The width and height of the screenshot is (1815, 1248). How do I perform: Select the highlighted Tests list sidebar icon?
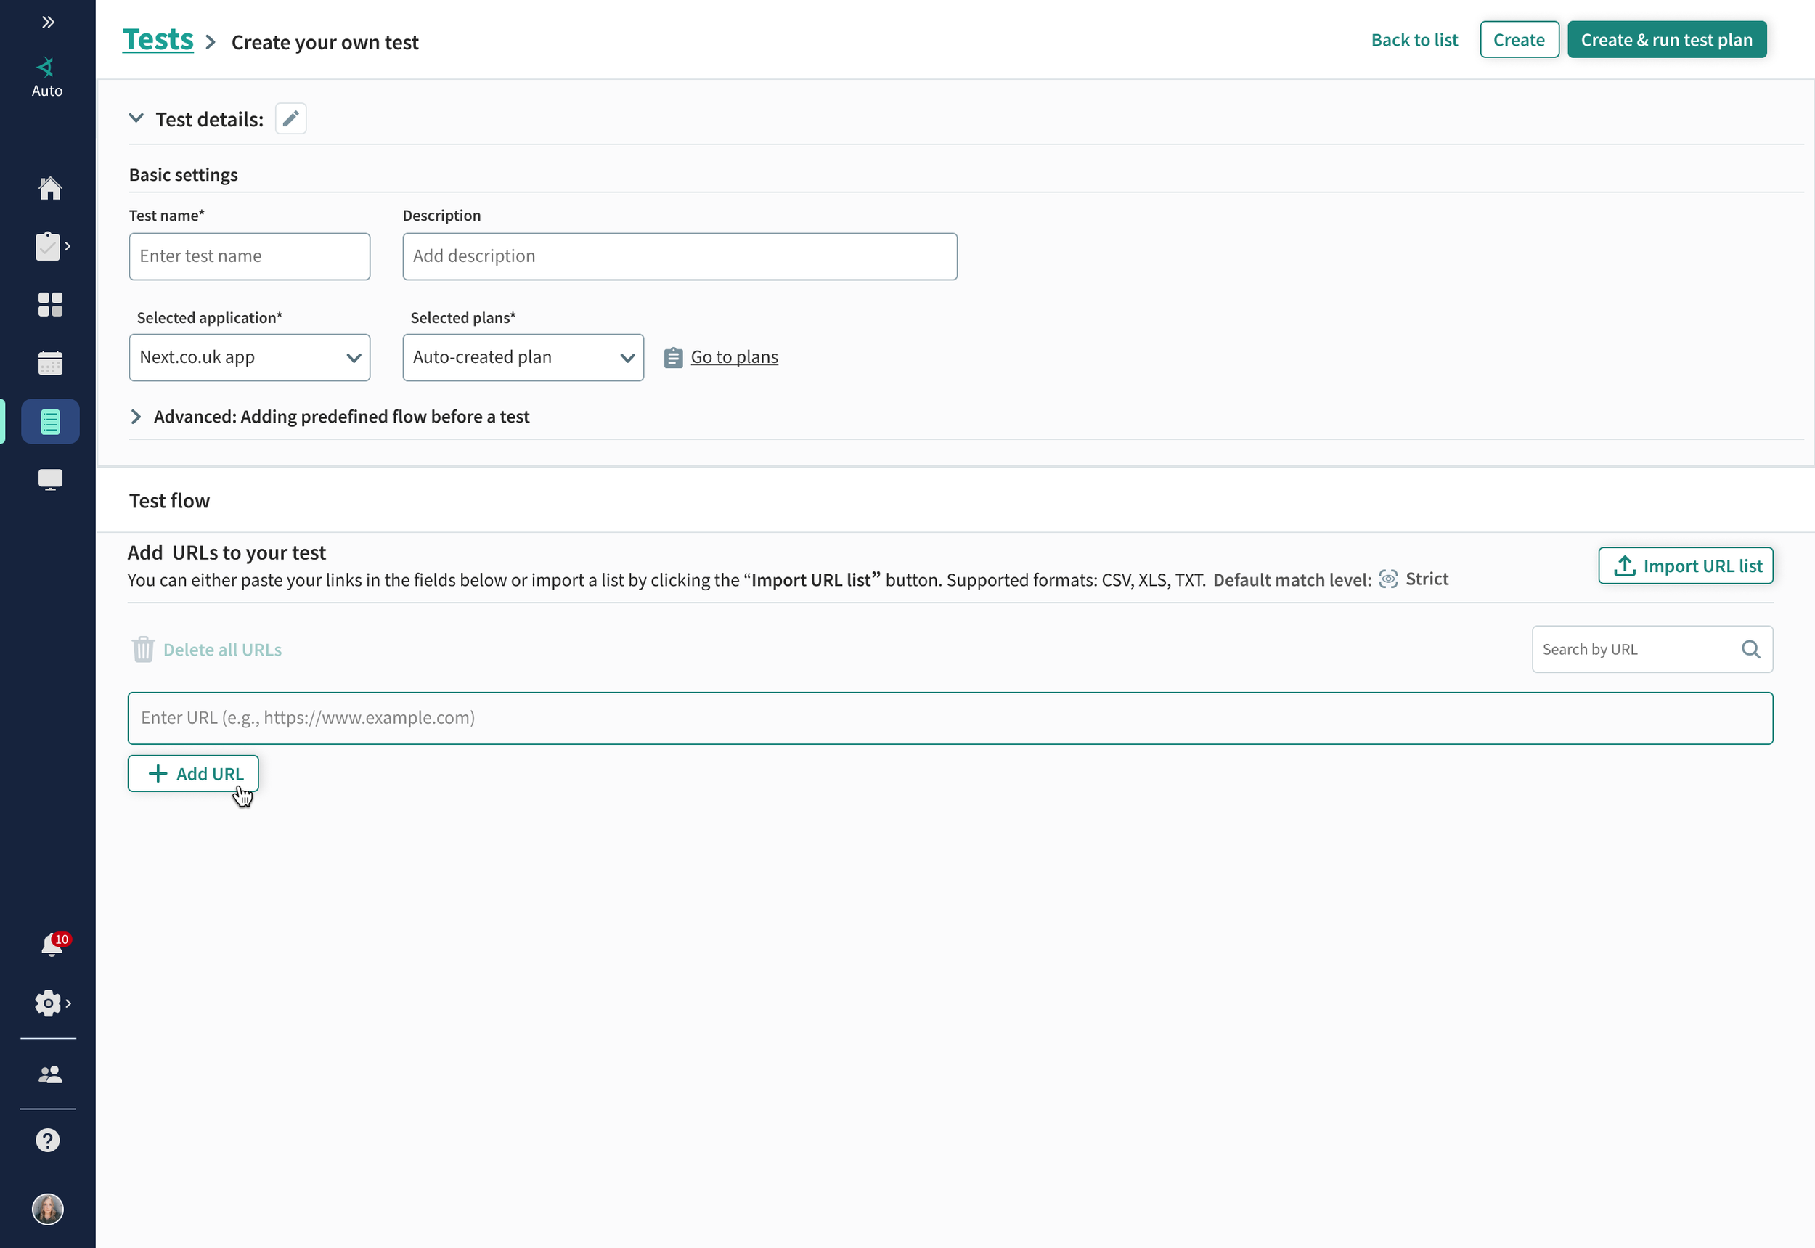click(x=50, y=422)
